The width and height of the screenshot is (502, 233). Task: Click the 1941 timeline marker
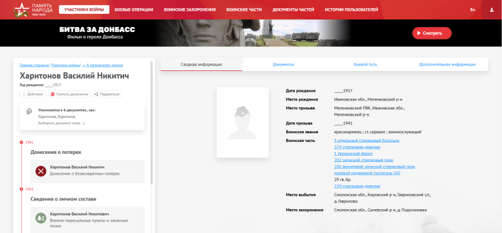pos(21,143)
